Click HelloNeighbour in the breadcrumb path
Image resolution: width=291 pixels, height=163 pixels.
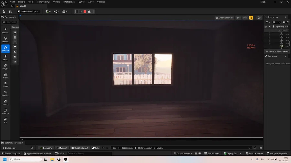click(x=145, y=148)
